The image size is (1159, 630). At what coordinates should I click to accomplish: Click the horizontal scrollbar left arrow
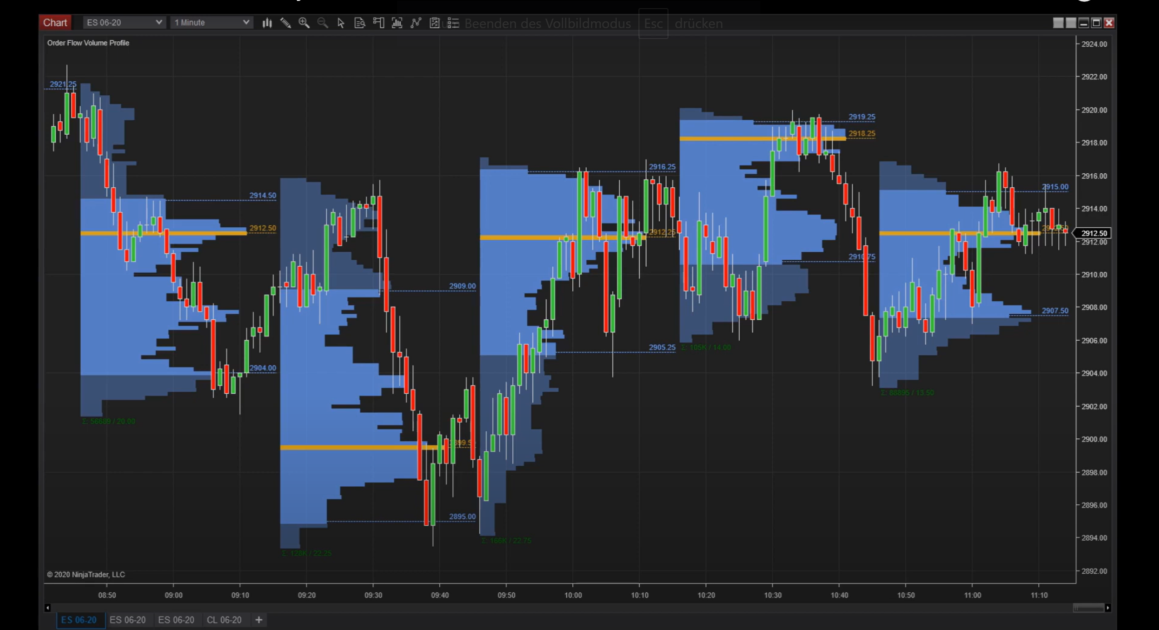48,608
